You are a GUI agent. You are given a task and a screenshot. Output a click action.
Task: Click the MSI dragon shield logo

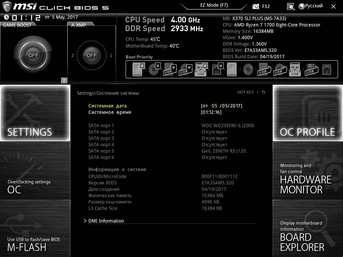7,7
